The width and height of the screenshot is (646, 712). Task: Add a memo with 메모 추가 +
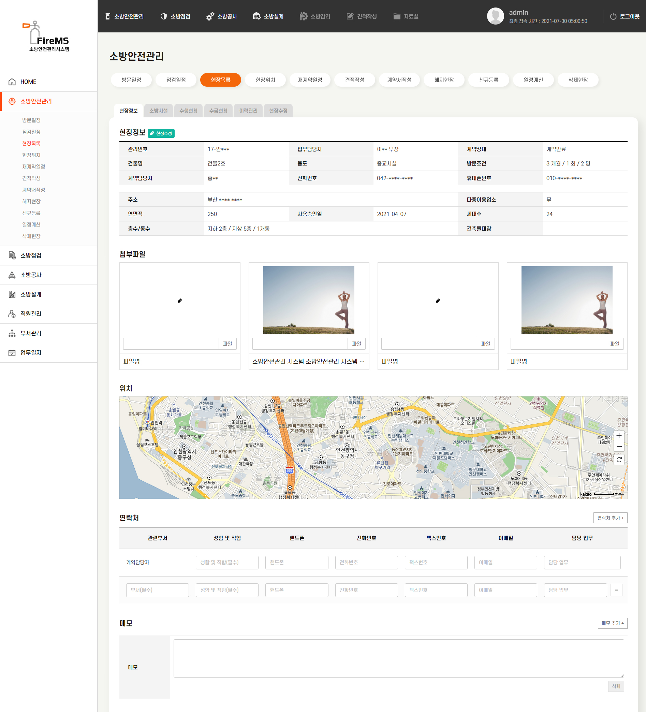(612, 623)
